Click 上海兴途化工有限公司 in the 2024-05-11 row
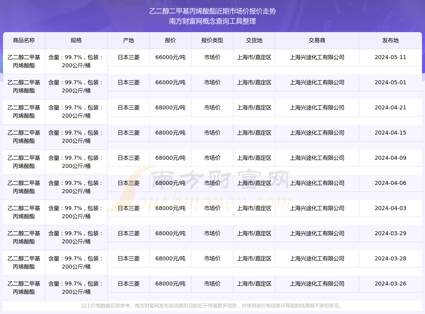 click(x=317, y=57)
